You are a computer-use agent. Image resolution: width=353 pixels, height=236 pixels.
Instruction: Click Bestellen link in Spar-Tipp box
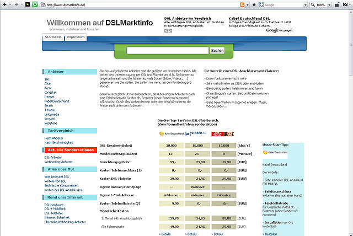[x=270, y=234]
